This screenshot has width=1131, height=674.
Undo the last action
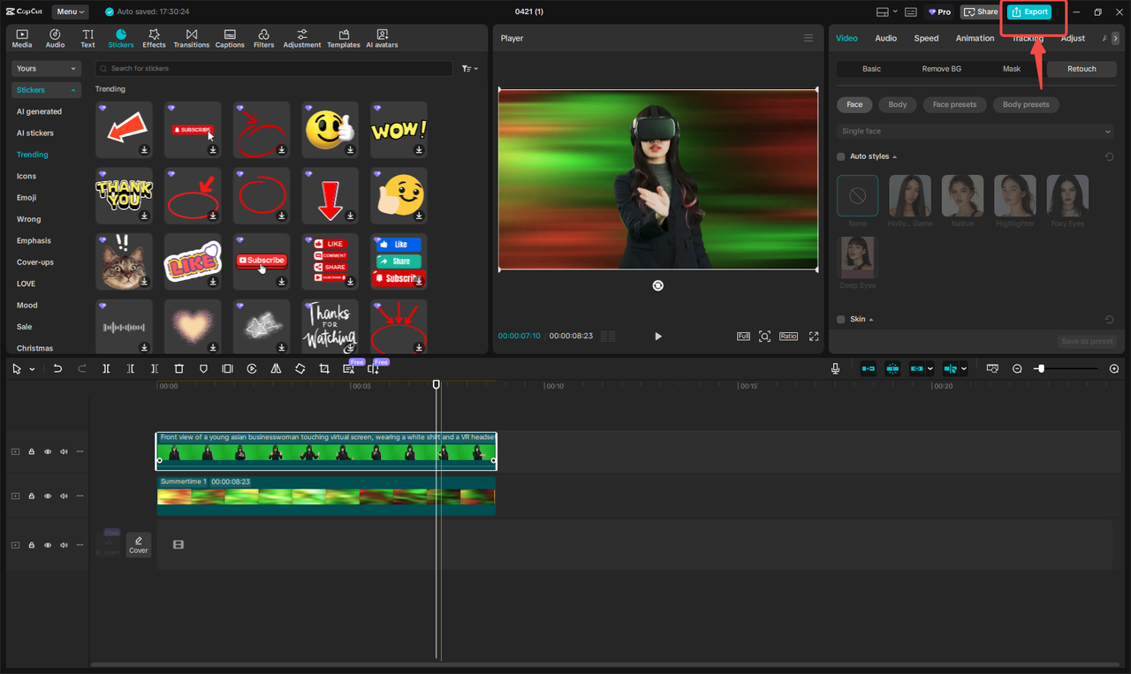point(57,368)
